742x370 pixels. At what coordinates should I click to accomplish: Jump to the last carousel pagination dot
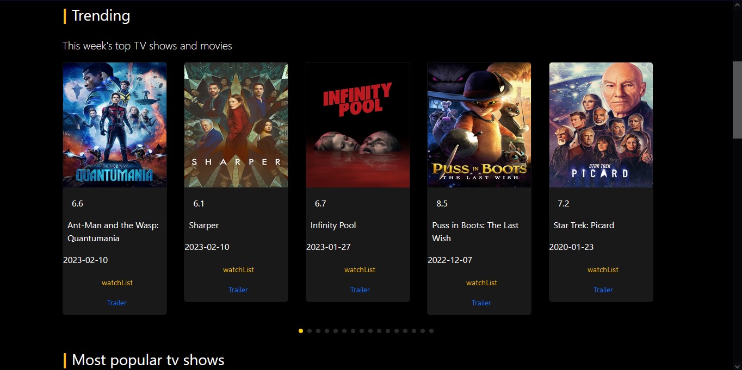[x=431, y=330]
